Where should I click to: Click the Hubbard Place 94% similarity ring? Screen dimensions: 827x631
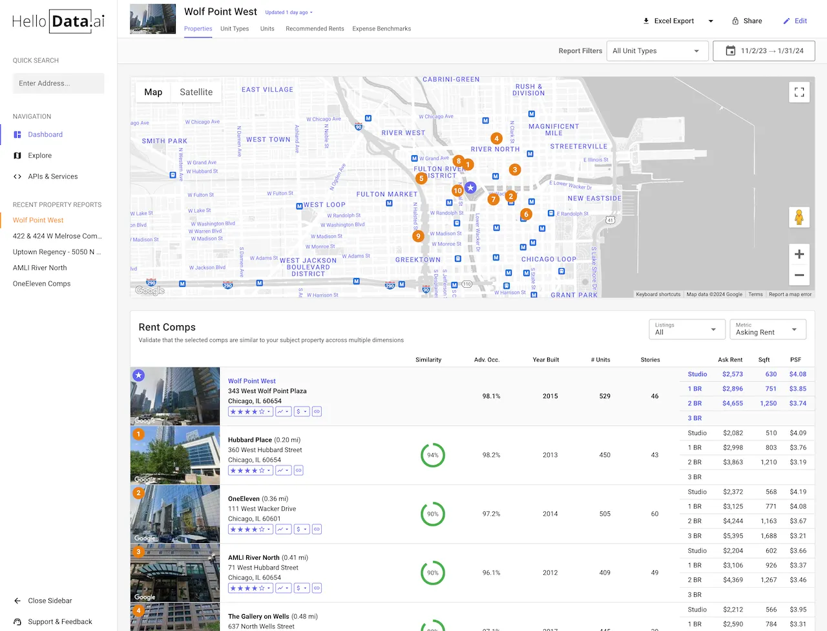click(433, 455)
